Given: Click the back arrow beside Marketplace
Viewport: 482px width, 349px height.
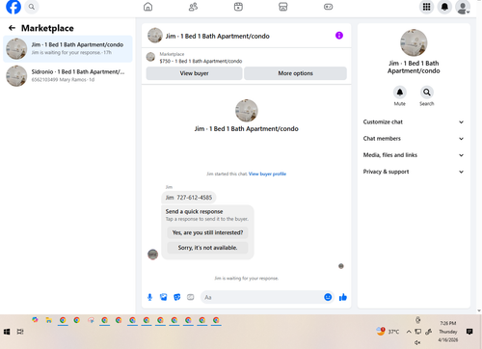Looking at the screenshot, I should tap(12, 28).
